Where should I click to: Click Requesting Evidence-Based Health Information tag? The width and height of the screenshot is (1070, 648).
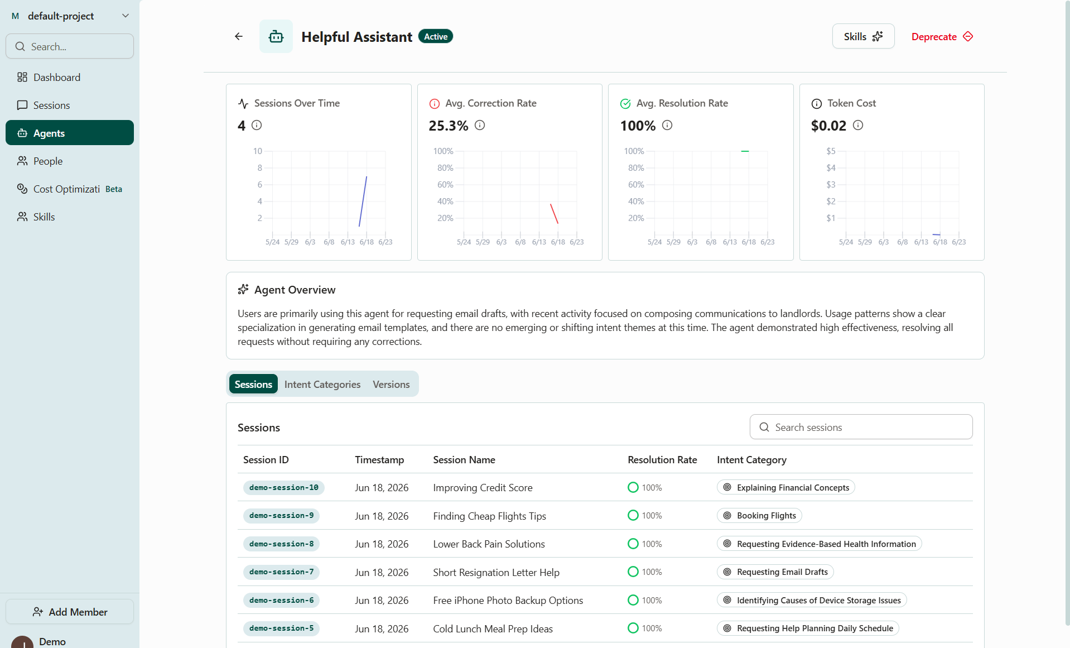tap(819, 544)
